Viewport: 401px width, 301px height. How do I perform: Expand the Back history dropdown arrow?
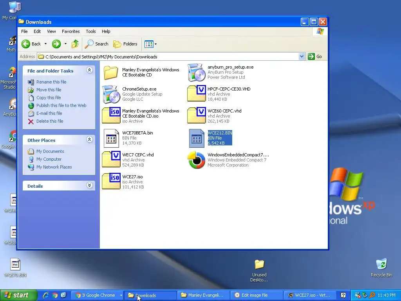point(45,44)
